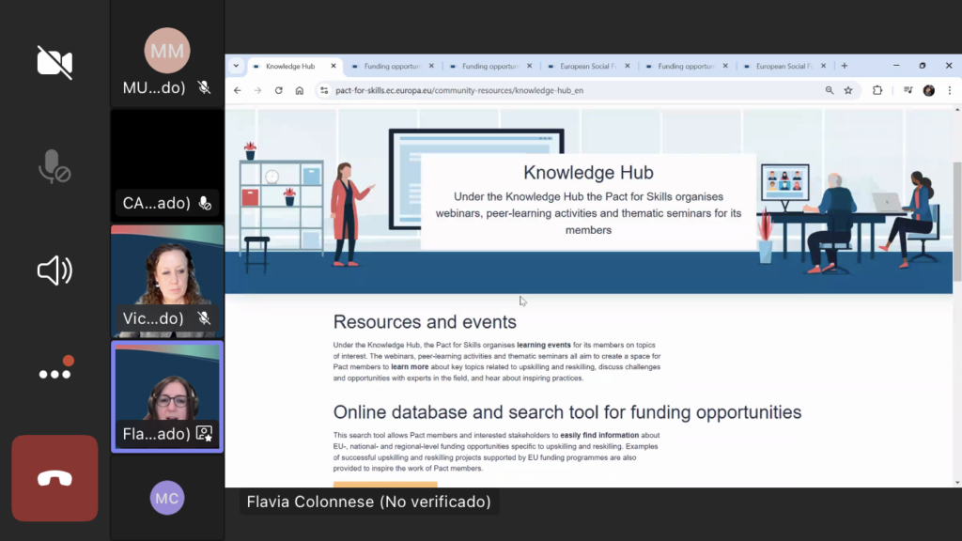Screen dimensions: 962x541
Task: Open a new browser tab with plus icon
Action: (845, 66)
